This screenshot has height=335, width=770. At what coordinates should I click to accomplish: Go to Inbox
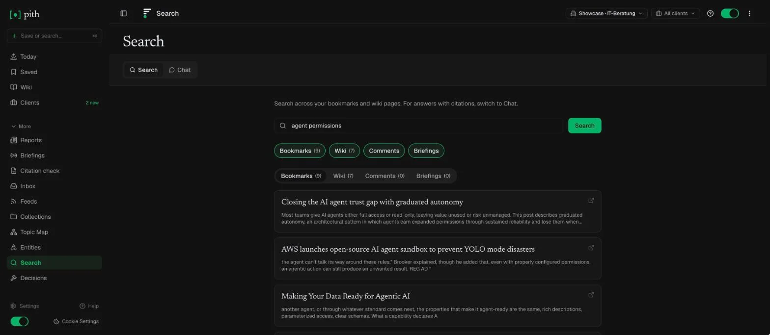(55, 186)
